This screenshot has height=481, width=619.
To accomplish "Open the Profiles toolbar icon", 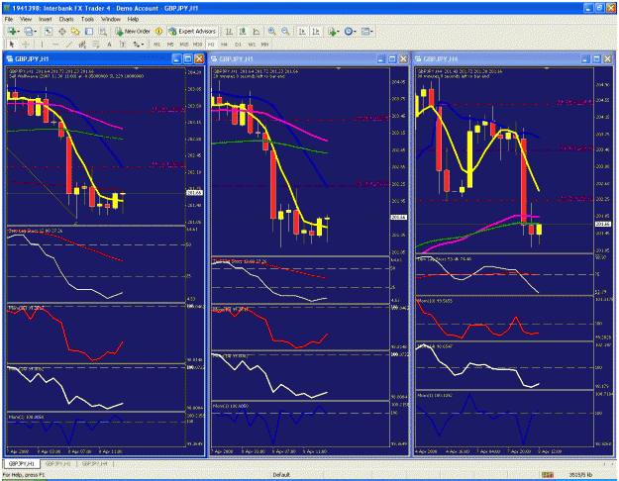I will pos(28,31).
